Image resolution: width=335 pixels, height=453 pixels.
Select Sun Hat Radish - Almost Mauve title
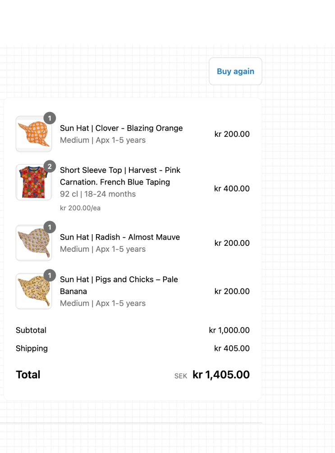click(x=120, y=237)
